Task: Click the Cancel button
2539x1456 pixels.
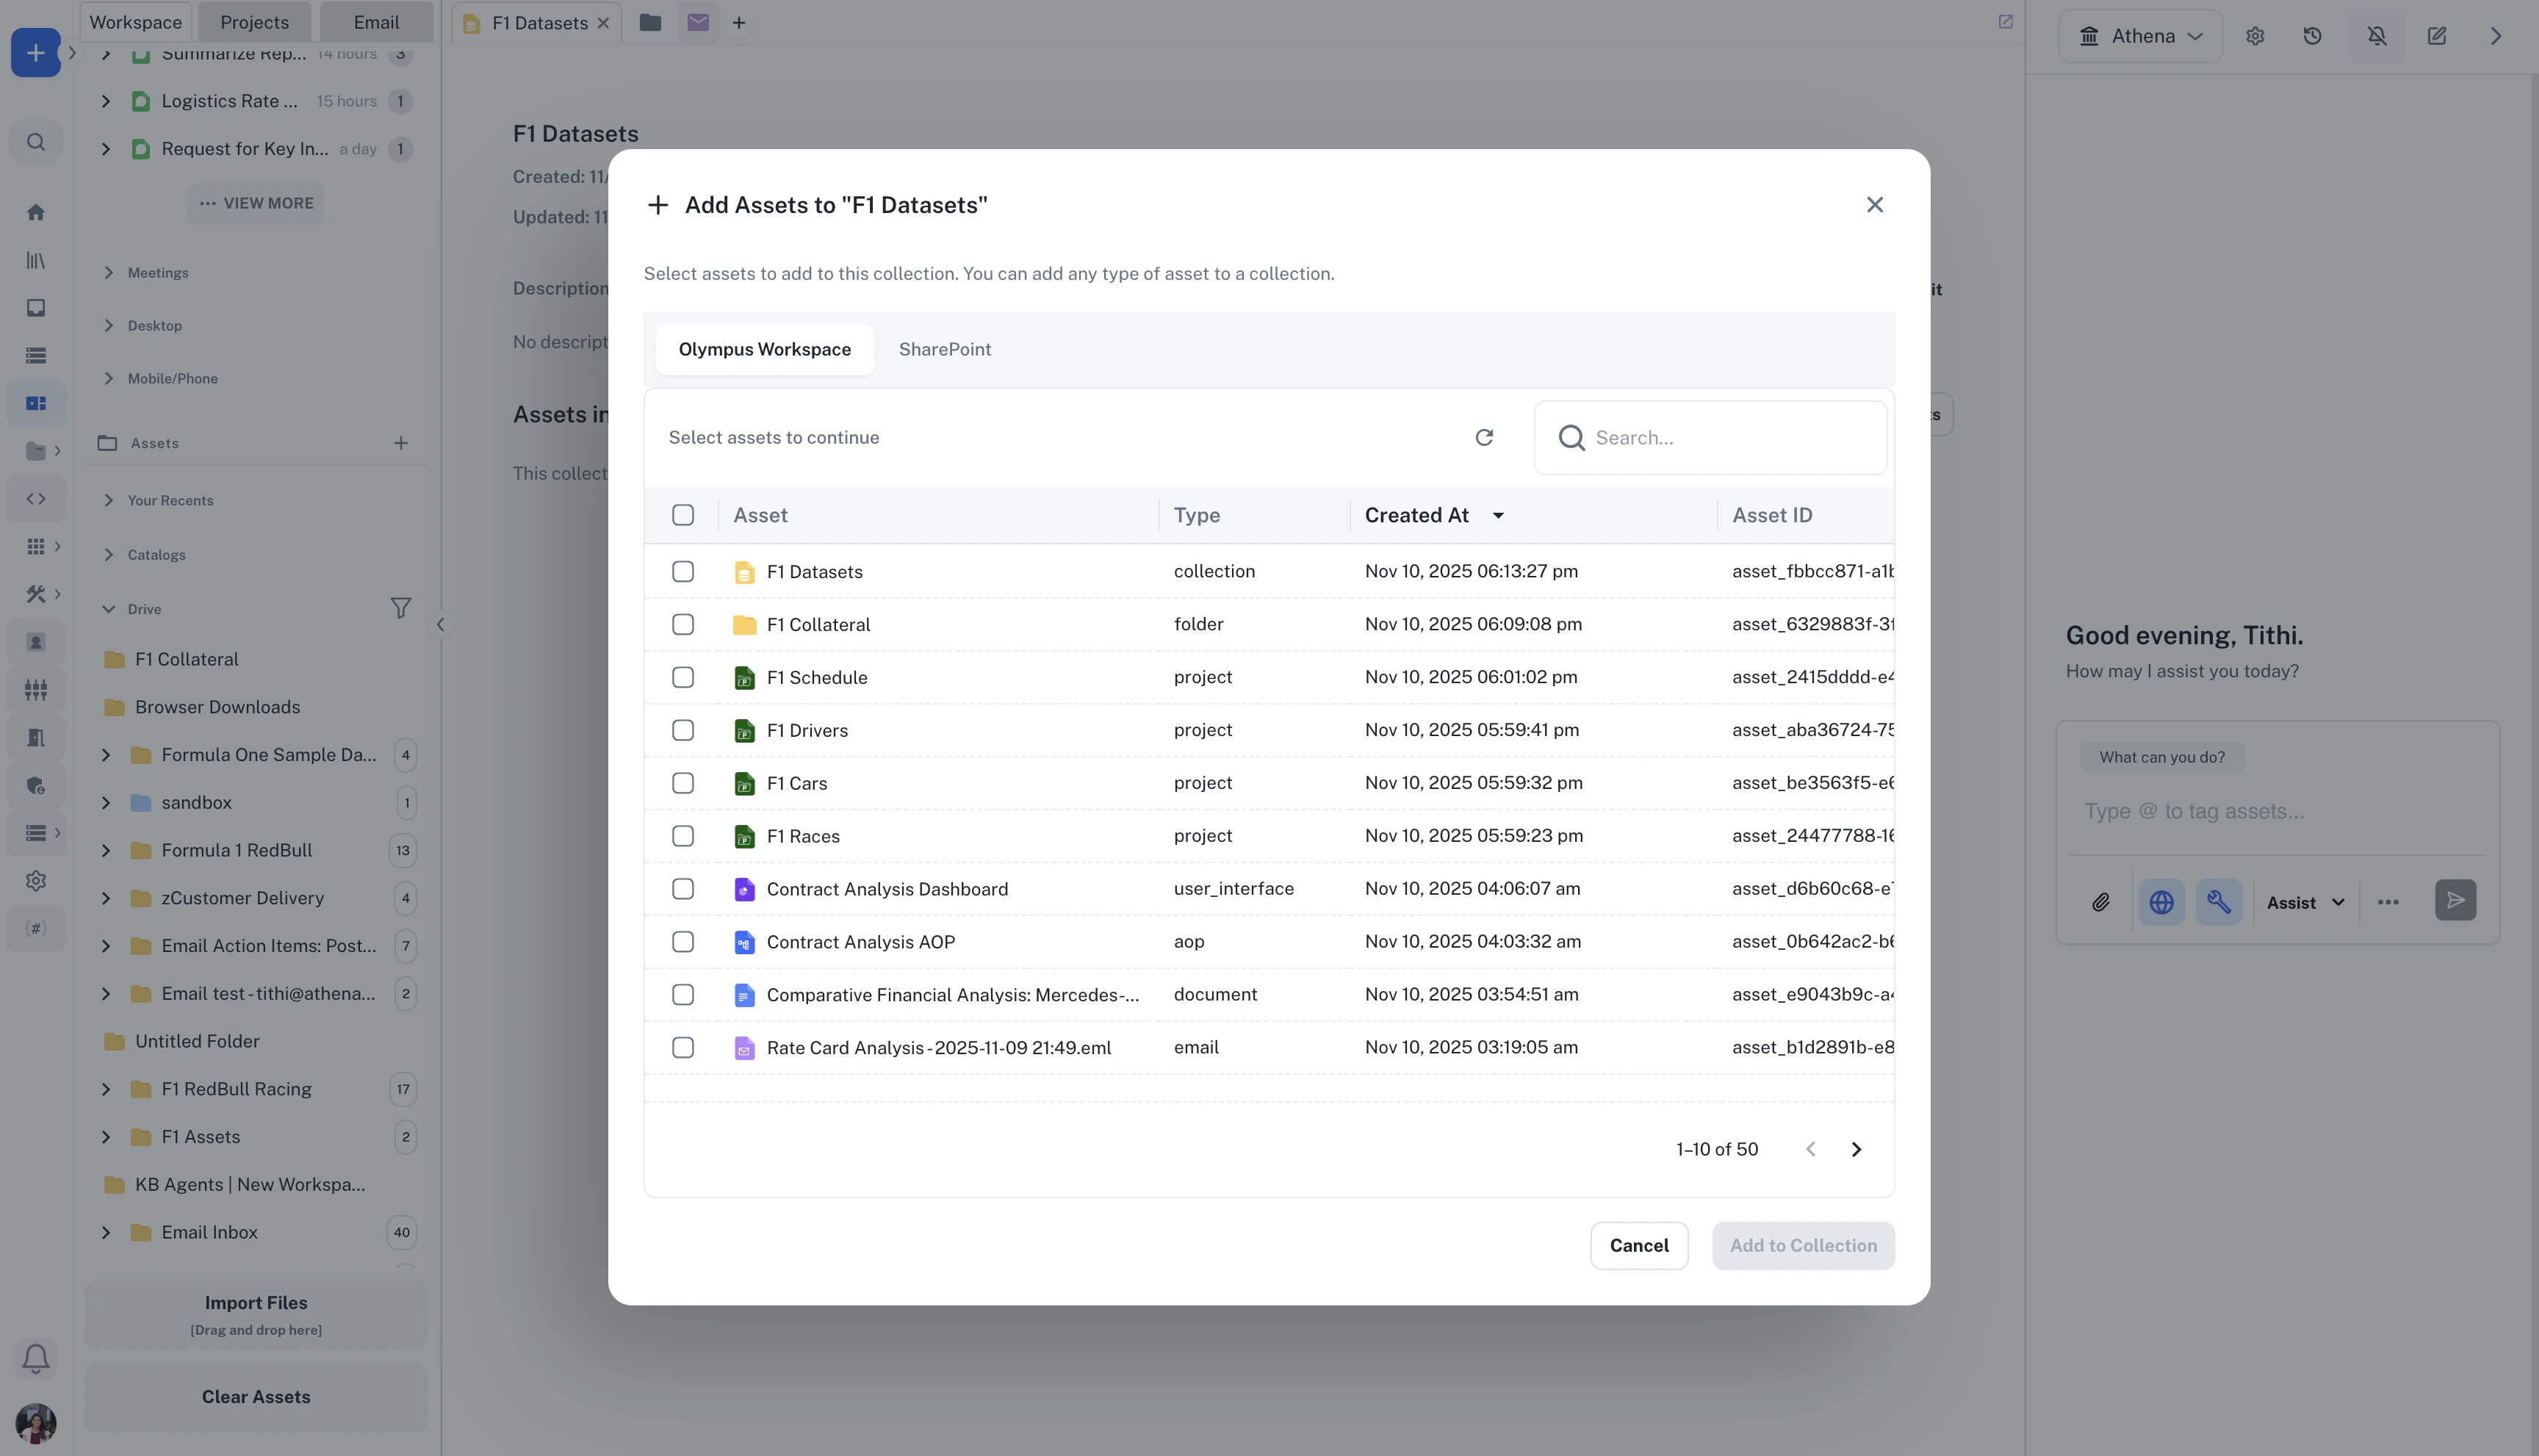Action: coord(1638,1246)
